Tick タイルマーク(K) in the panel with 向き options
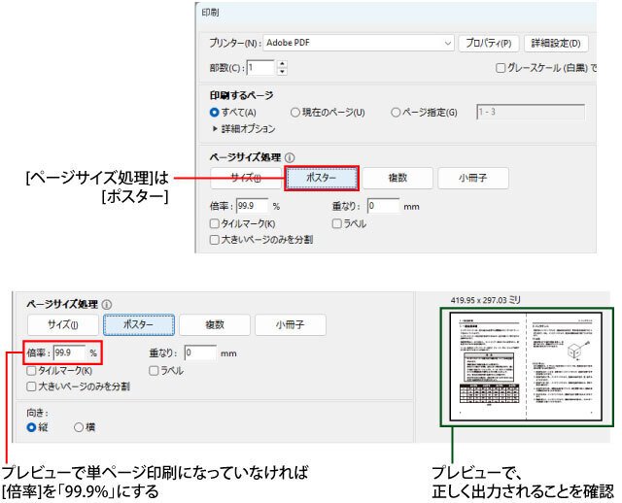 click(31, 371)
